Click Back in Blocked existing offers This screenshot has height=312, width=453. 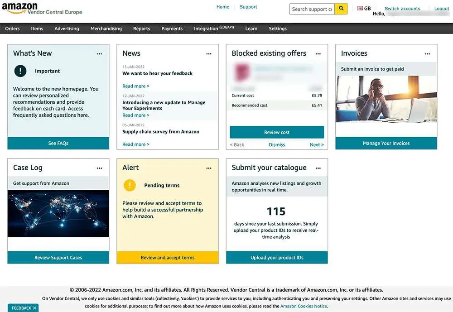(237, 145)
